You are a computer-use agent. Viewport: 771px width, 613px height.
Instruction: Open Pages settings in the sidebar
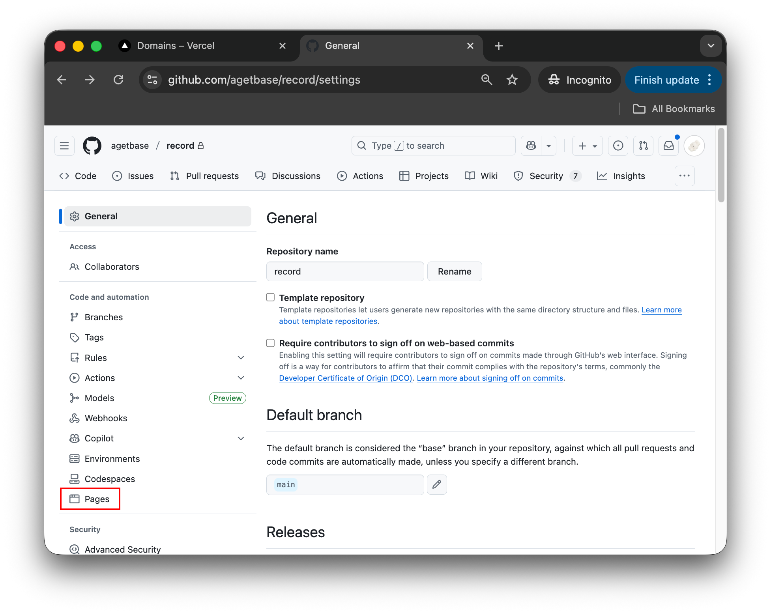pos(97,499)
